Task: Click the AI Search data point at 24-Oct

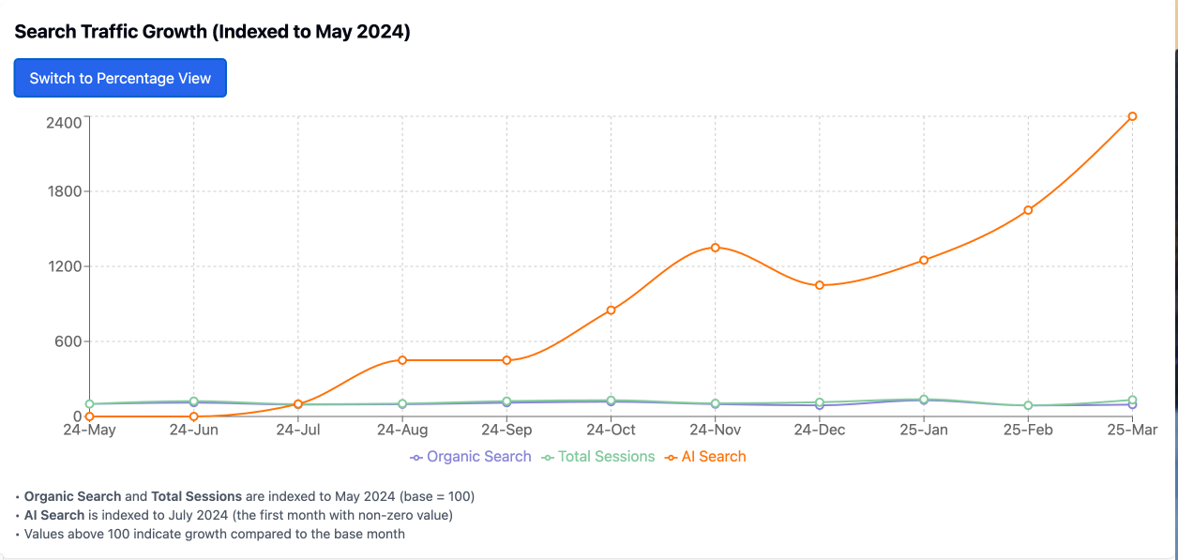Action: pos(611,309)
